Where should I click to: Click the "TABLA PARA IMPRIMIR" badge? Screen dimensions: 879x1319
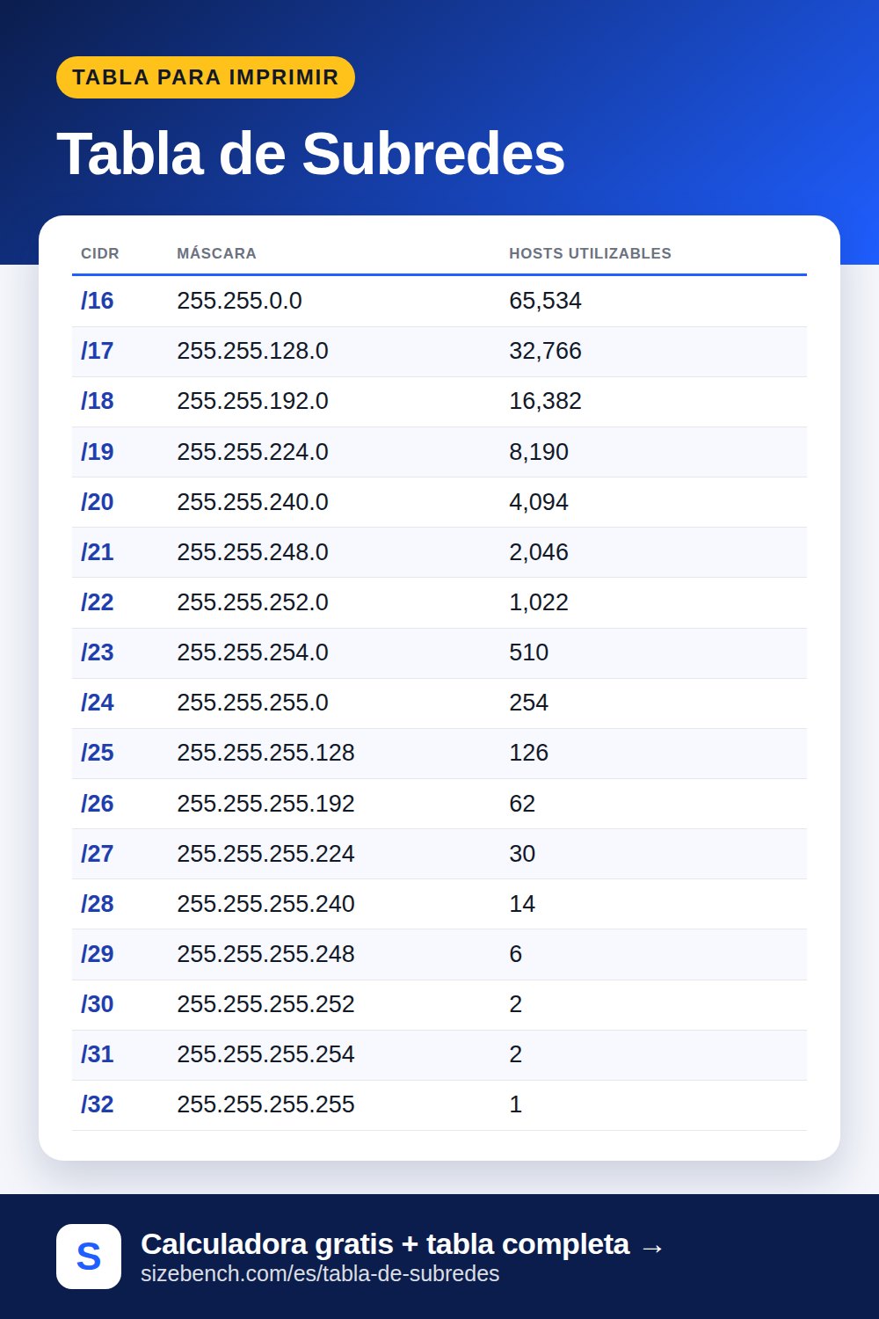coord(206,77)
